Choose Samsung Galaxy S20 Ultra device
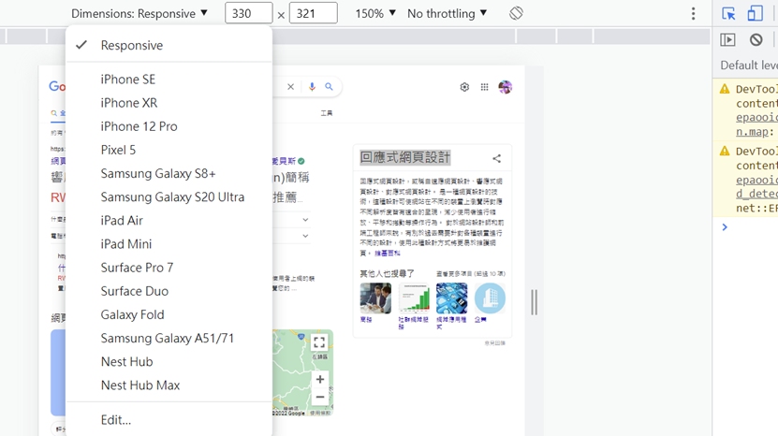This screenshot has width=778, height=436. point(169,196)
